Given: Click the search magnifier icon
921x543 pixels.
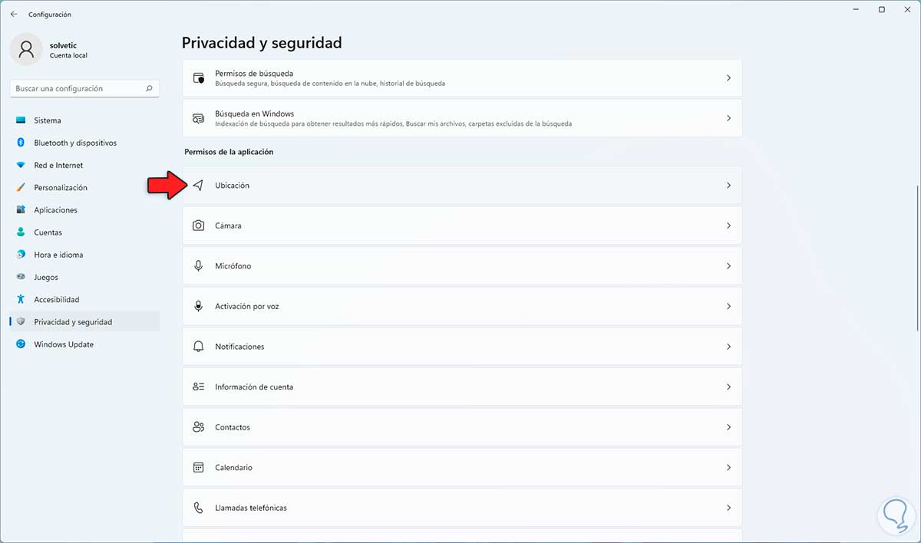Looking at the screenshot, I should tap(149, 88).
